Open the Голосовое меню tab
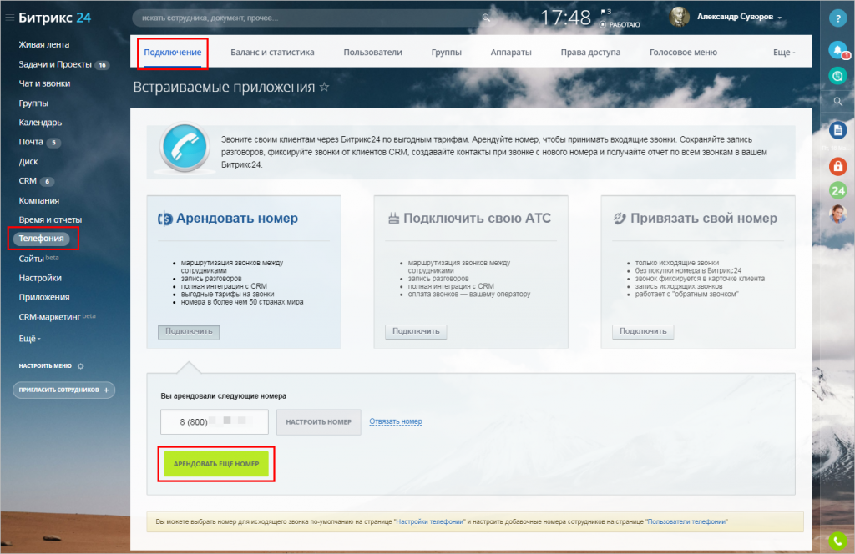 tap(683, 53)
